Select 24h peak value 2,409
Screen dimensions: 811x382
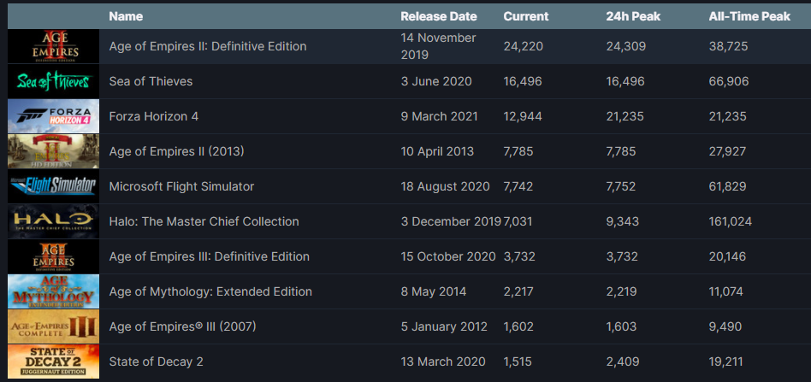[623, 361]
